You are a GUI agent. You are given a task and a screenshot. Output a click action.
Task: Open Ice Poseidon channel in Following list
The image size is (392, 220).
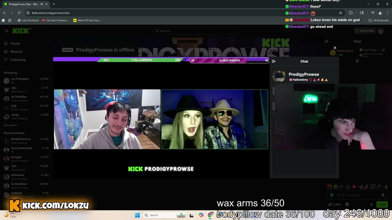pyautogui.click(x=26, y=80)
